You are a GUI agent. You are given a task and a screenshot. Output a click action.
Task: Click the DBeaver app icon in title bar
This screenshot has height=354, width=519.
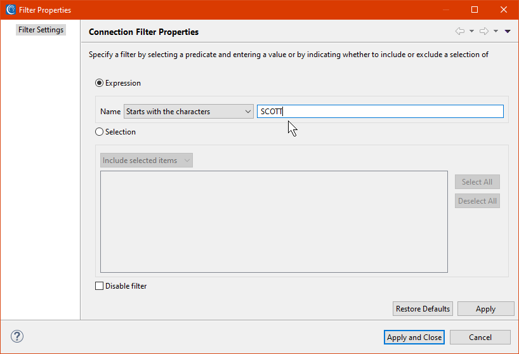coord(11,10)
